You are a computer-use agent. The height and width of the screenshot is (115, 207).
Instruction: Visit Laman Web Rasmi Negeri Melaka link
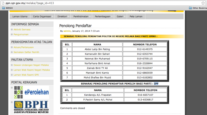(x=32, y=70)
